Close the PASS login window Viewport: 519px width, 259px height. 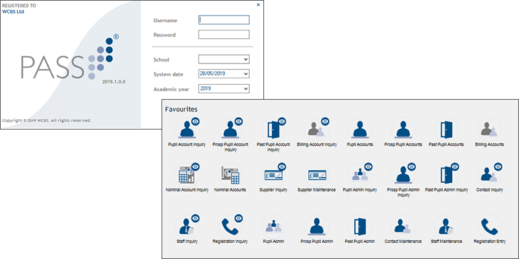coord(258,5)
